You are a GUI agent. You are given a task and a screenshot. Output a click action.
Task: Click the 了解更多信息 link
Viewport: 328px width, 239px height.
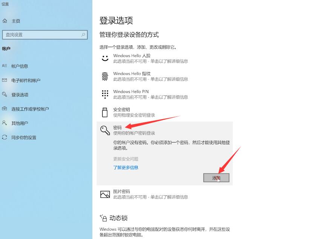tap(126, 167)
